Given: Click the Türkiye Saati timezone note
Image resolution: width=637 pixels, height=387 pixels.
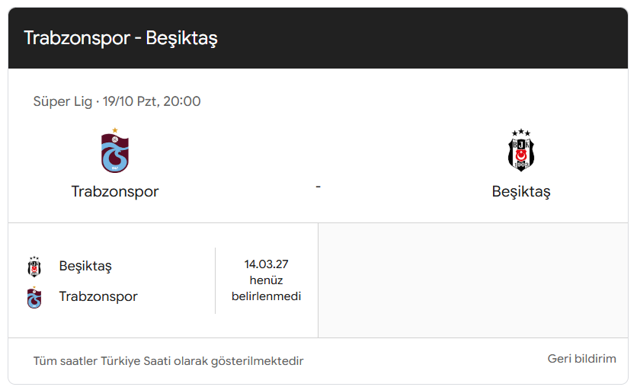Looking at the screenshot, I should (x=168, y=361).
